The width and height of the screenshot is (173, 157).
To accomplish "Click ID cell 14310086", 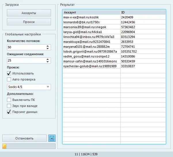I will click(143, 56).
